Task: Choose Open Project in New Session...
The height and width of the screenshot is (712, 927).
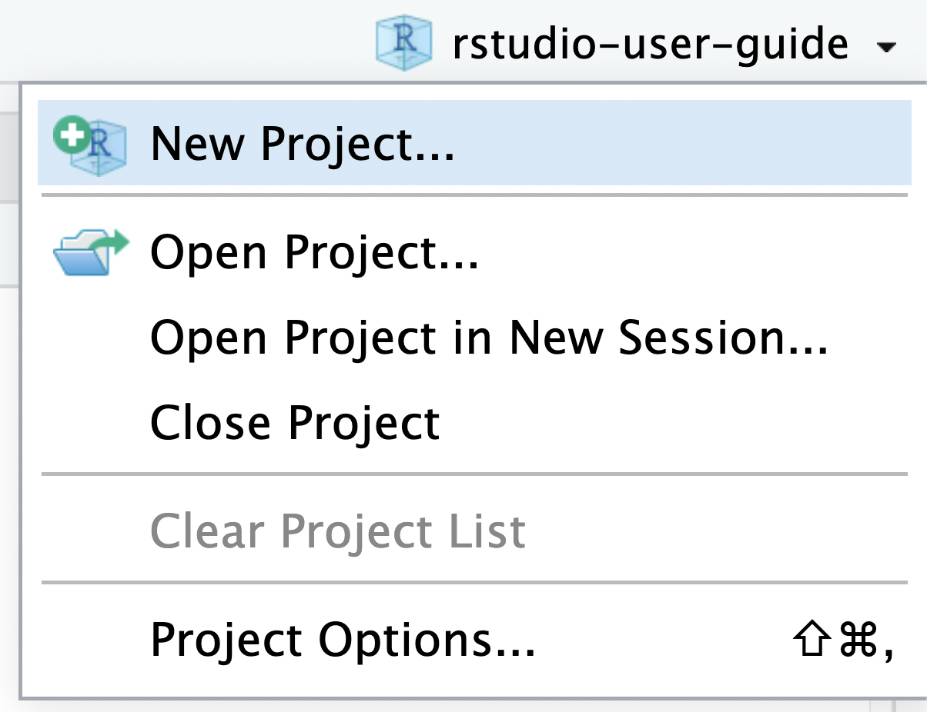Action: click(x=488, y=338)
